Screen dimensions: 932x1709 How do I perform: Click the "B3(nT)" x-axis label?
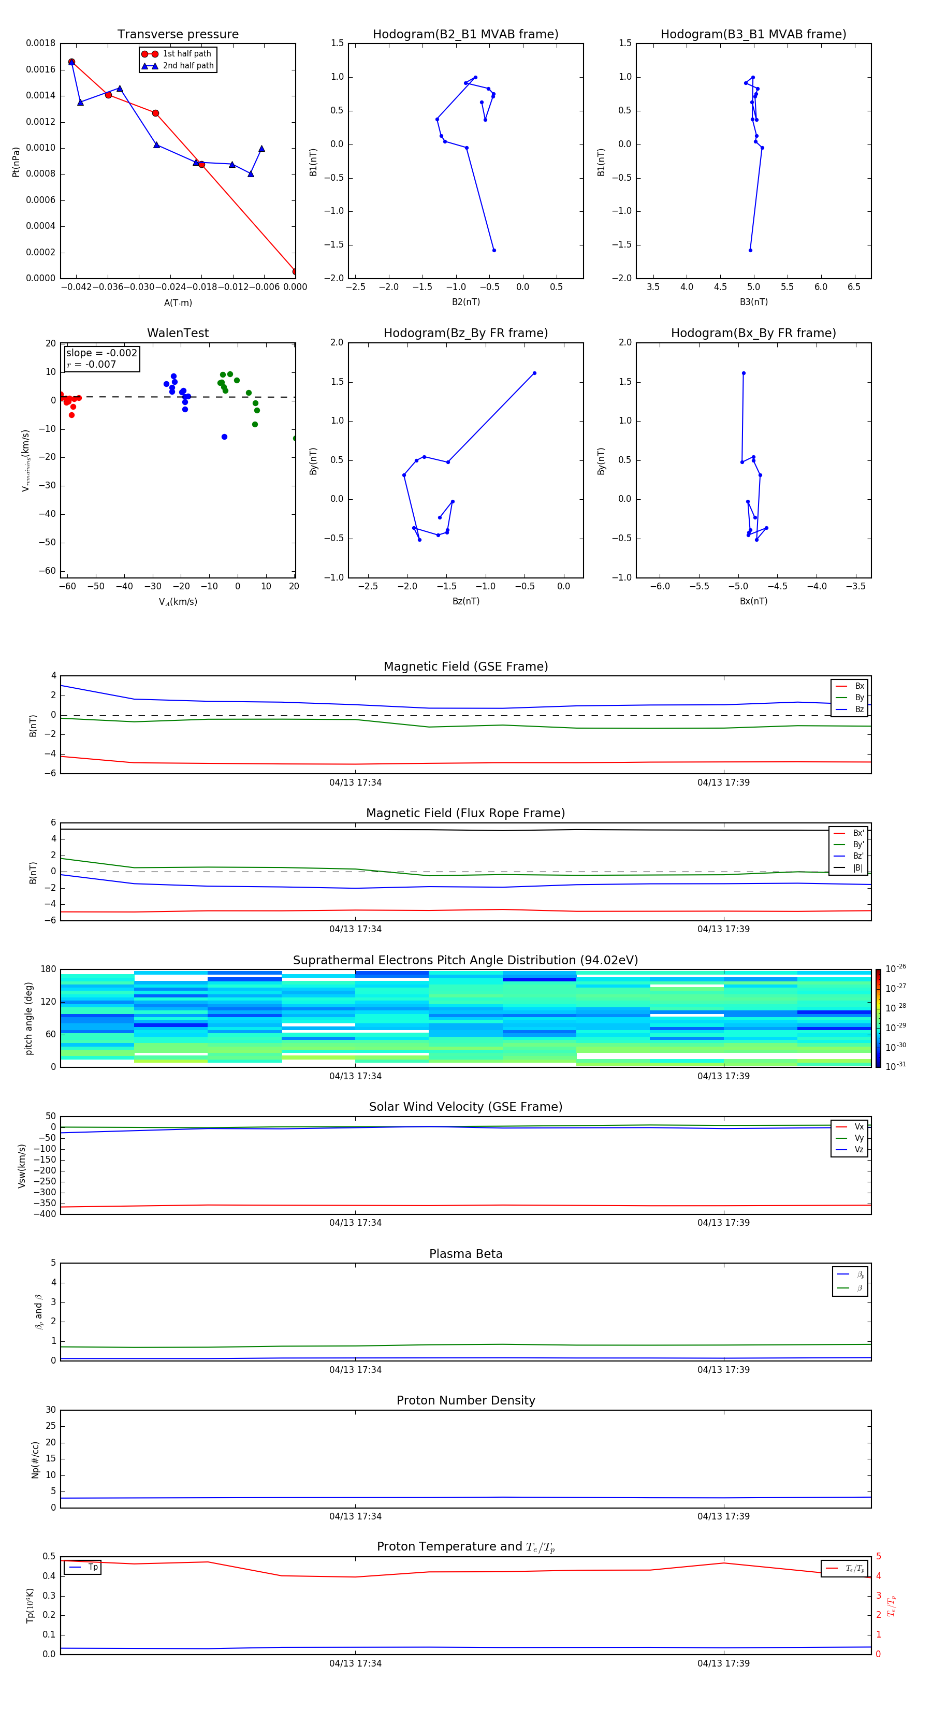[753, 302]
